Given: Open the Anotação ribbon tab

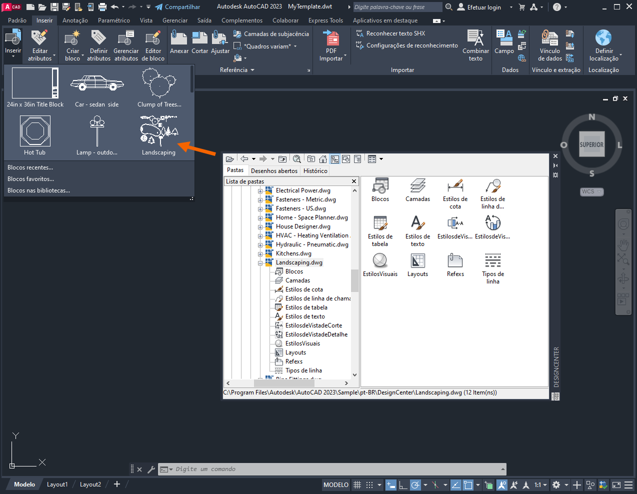Looking at the screenshot, I should pos(75,20).
